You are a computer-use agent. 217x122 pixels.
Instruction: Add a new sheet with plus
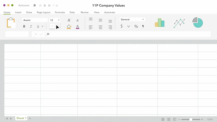point(30,118)
